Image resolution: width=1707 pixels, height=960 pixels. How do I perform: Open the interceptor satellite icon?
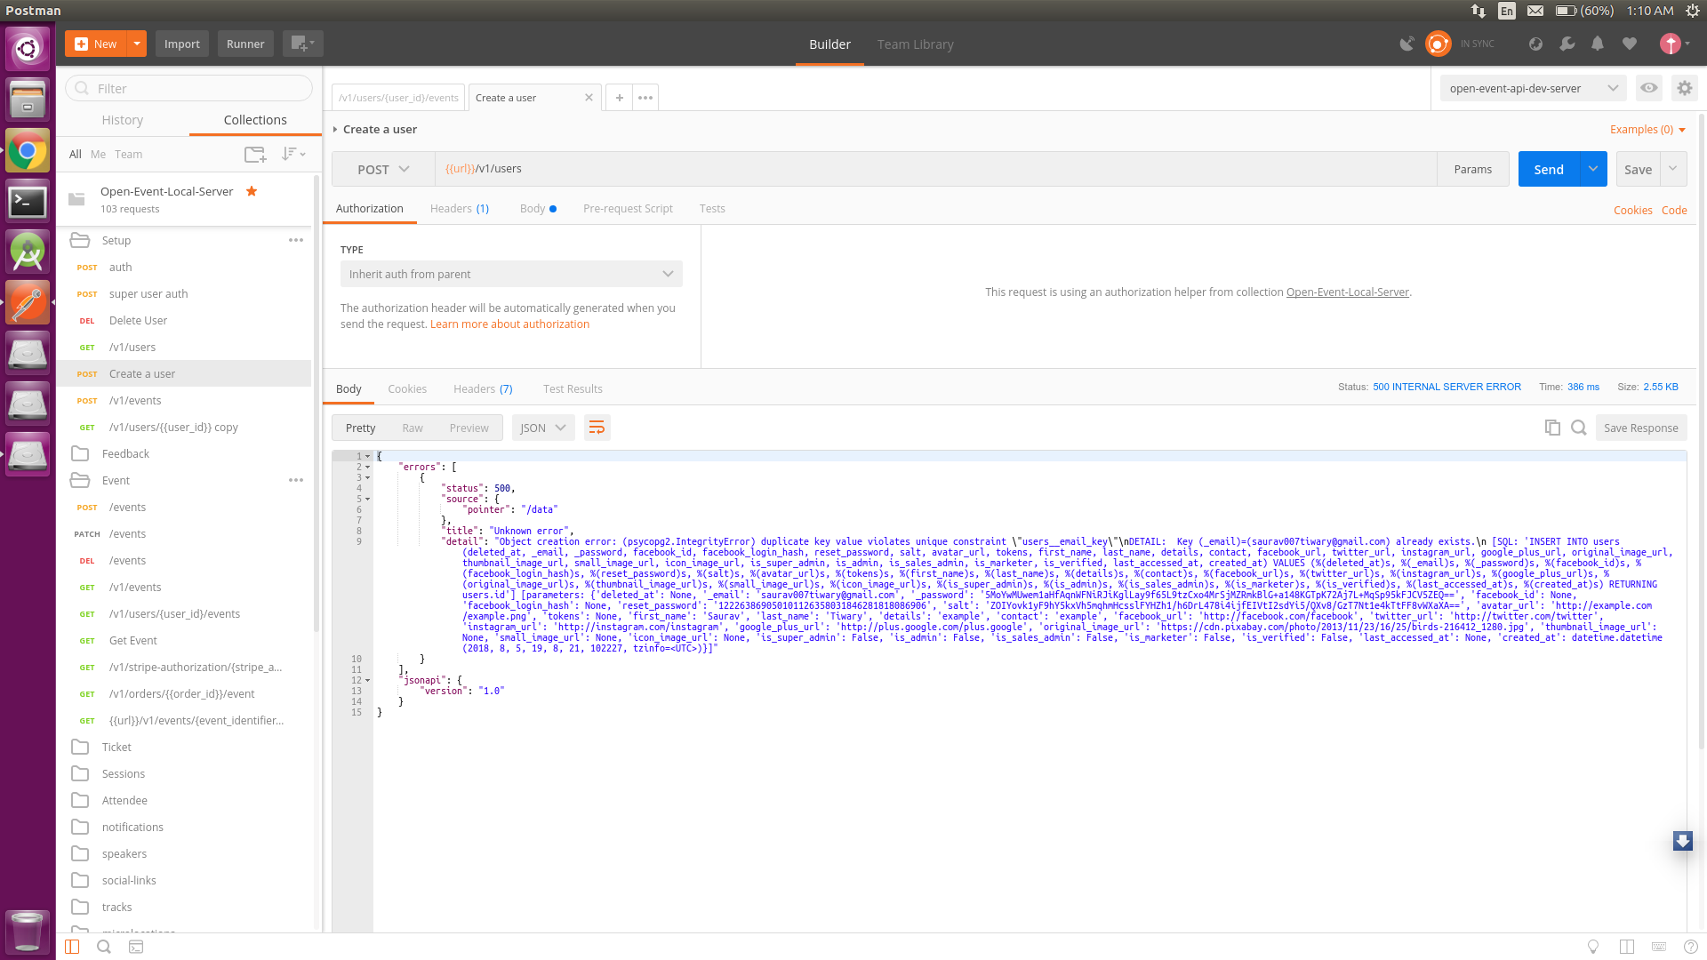click(1406, 44)
